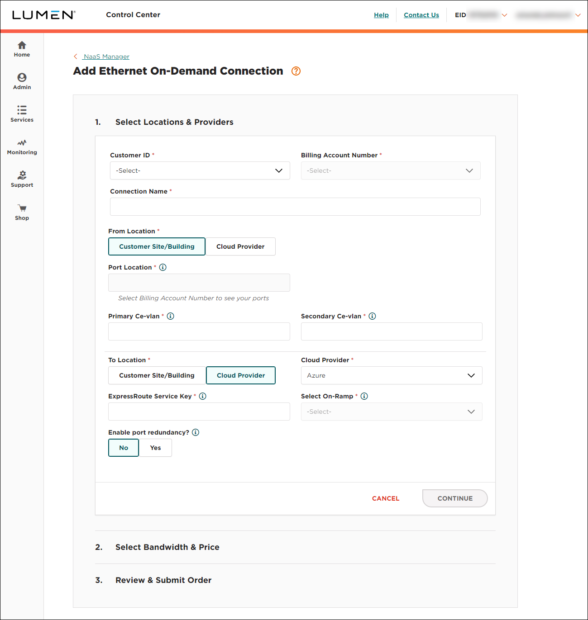Click the Connection Name input field
Viewport: 588px width, 620px height.
tap(295, 207)
